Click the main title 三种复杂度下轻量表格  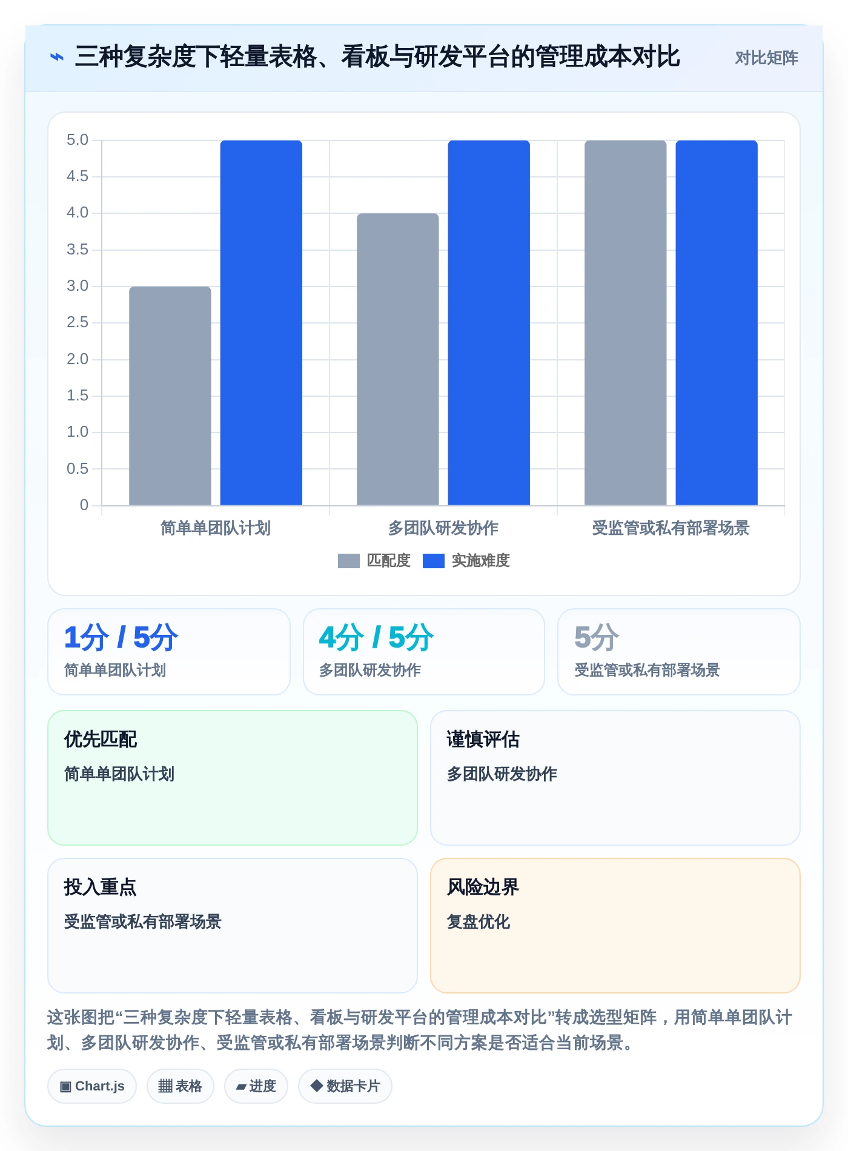coord(377,57)
